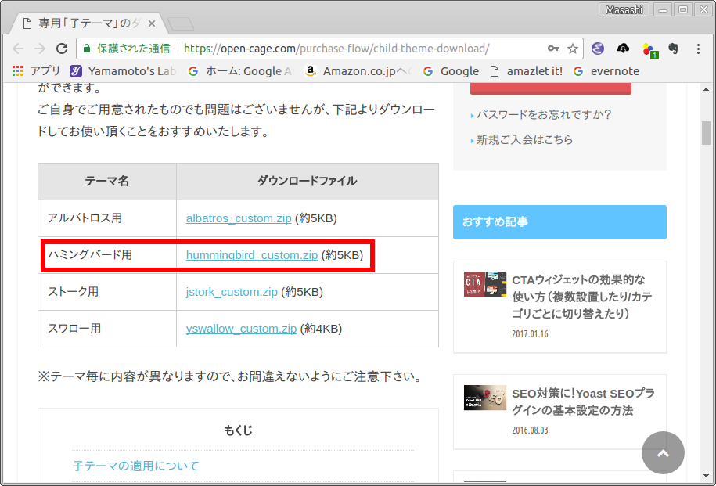Download hummingbird_custom.zip file
This screenshot has height=486, width=716.
coord(251,255)
